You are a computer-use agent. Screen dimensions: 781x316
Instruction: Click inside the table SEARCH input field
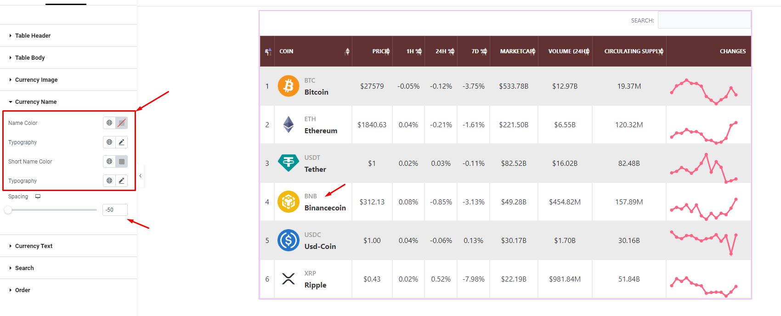point(704,20)
